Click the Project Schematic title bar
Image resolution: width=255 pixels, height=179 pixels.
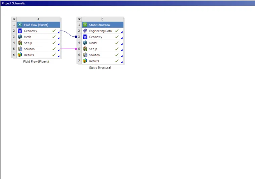click(127, 3)
